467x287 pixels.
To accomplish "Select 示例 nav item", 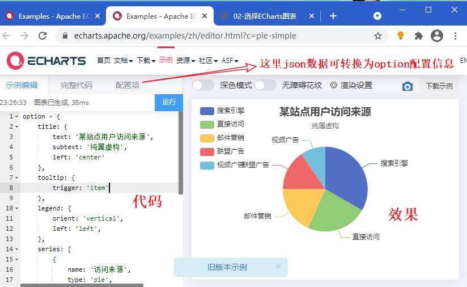I will tap(165, 60).
